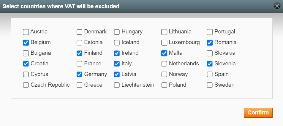This screenshot has width=283, height=126.
Task: Uncheck the Romania checkbox
Action: tap(210, 43)
